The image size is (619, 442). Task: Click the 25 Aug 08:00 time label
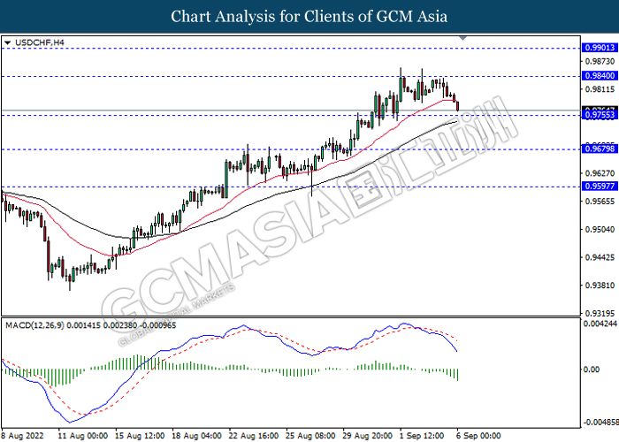[310, 436]
